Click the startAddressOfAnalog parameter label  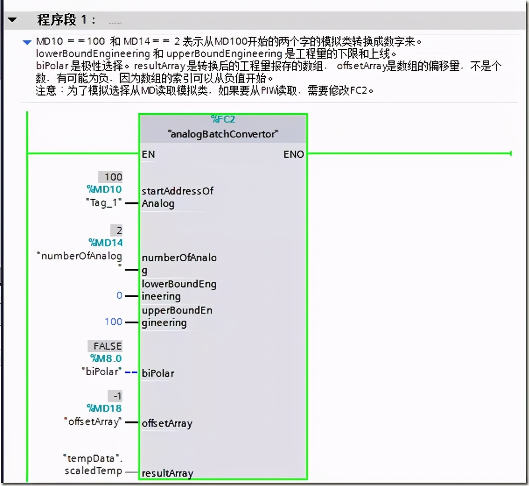point(177,197)
